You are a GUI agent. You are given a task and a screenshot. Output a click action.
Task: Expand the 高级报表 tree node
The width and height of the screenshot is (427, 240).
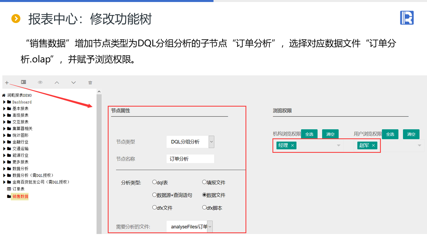[x=4, y=115]
